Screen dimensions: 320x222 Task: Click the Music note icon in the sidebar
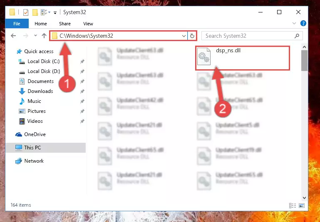tap(22, 101)
